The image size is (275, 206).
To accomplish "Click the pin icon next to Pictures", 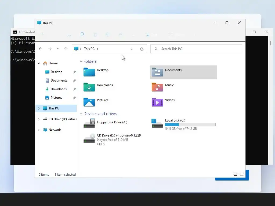I will click(75, 98).
